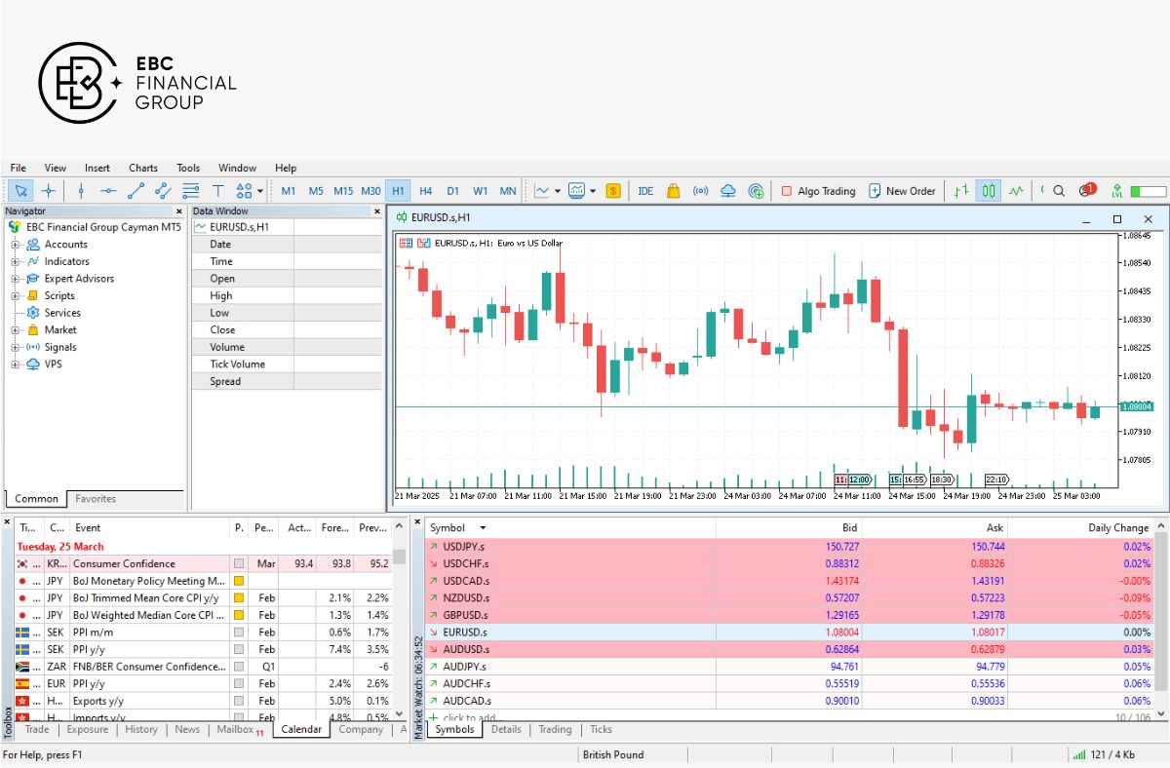Click the toolbar target icon with plus
The height and width of the screenshot is (768, 1170).
(x=756, y=191)
